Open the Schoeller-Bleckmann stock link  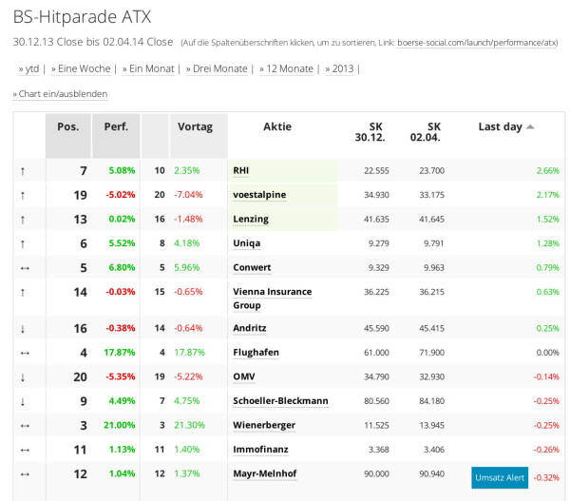coord(280,401)
